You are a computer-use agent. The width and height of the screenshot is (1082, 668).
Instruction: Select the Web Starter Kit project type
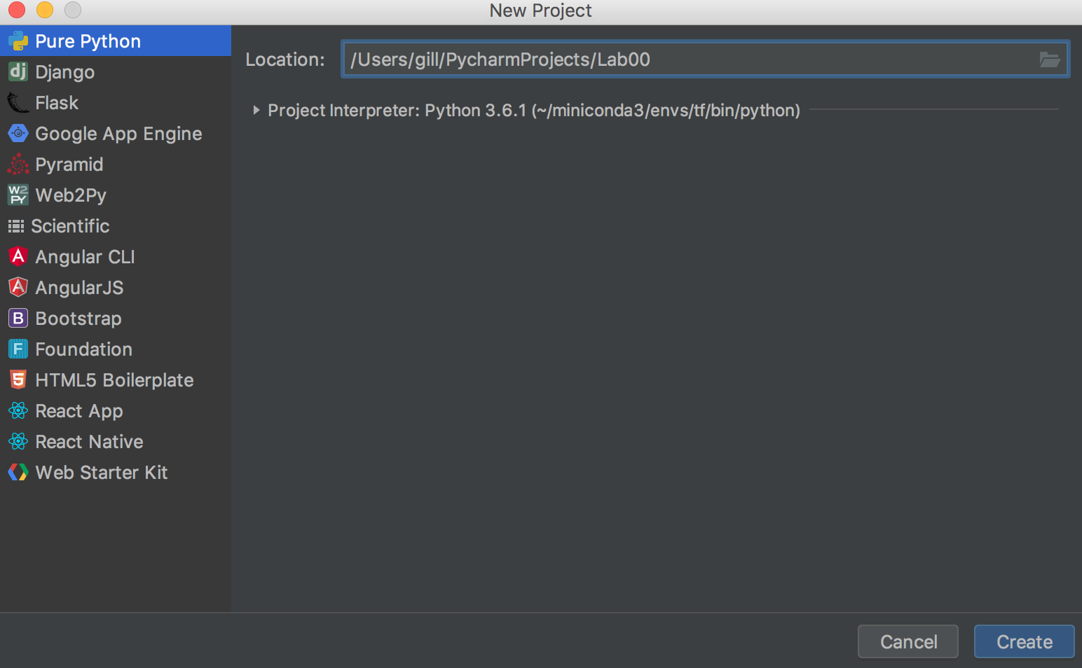[102, 472]
